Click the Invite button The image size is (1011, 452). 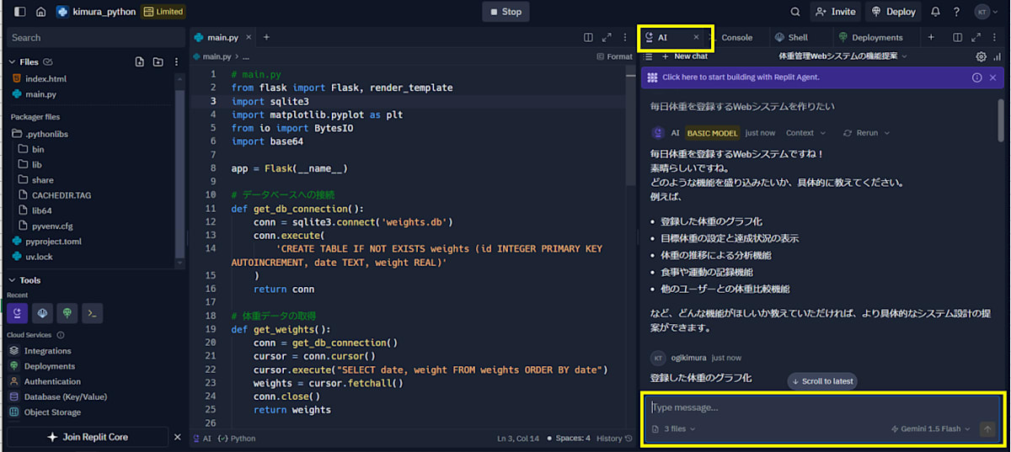(836, 12)
